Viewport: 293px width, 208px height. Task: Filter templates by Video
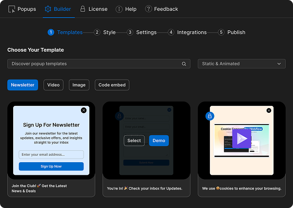[x=53, y=85]
